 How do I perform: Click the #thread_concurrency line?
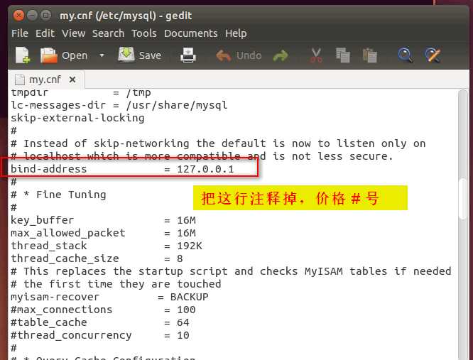point(100,335)
